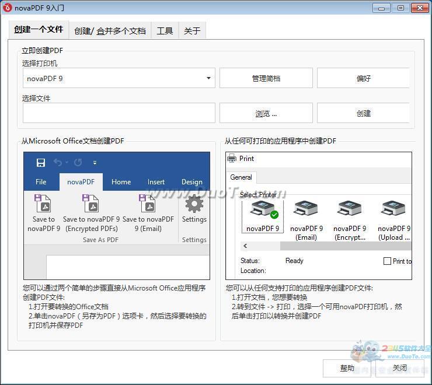This screenshot has width=432, height=385.
Task: Click Save to novaPDF 9 Encrypted PDFs icon
Action: 90,203
